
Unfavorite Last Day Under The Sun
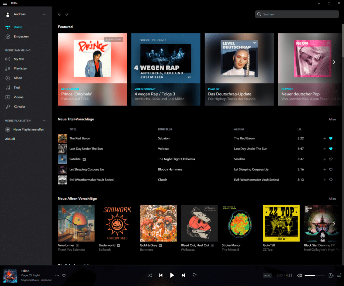tap(331, 149)
